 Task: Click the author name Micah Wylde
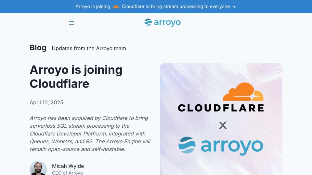pyautogui.click(x=68, y=166)
